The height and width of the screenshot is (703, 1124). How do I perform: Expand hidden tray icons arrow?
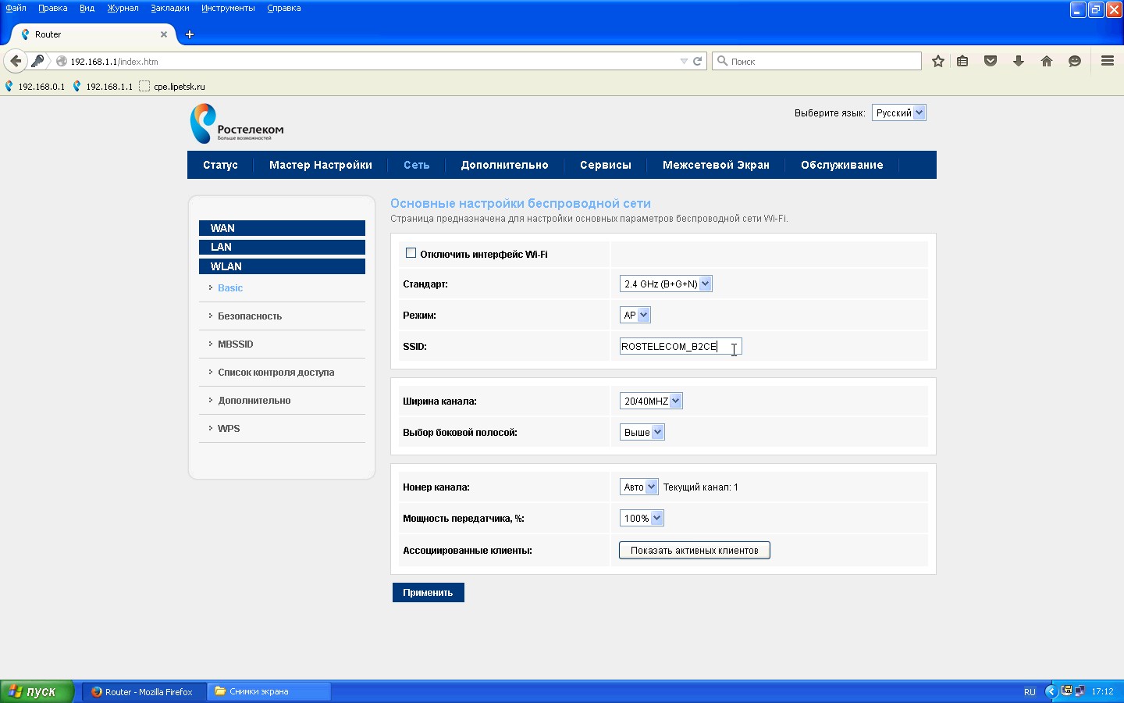(1051, 691)
